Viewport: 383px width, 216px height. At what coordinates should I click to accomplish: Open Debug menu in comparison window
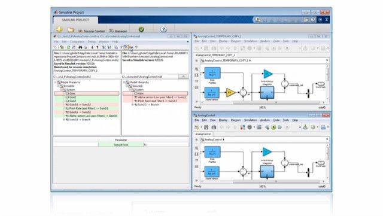92,42
